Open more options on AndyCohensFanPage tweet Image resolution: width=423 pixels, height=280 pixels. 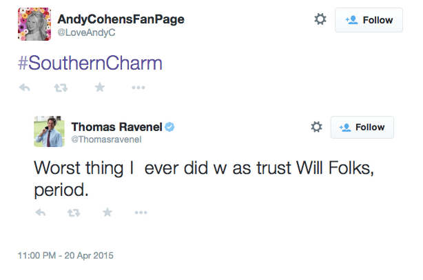(138, 88)
